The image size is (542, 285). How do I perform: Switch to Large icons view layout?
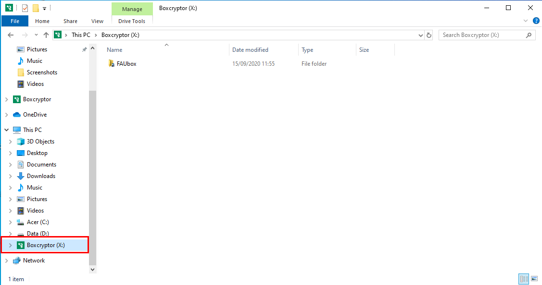click(x=534, y=279)
